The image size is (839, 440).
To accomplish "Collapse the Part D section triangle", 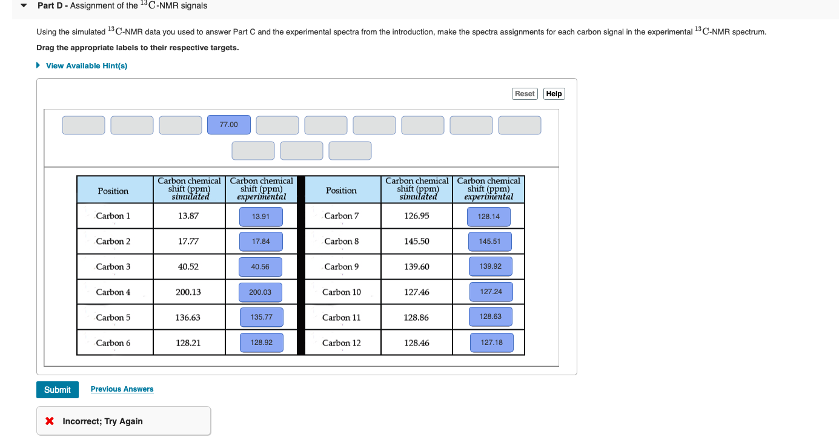I will [x=24, y=5].
